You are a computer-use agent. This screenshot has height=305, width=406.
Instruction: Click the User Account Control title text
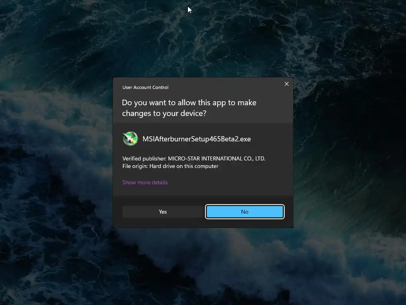[x=145, y=87]
